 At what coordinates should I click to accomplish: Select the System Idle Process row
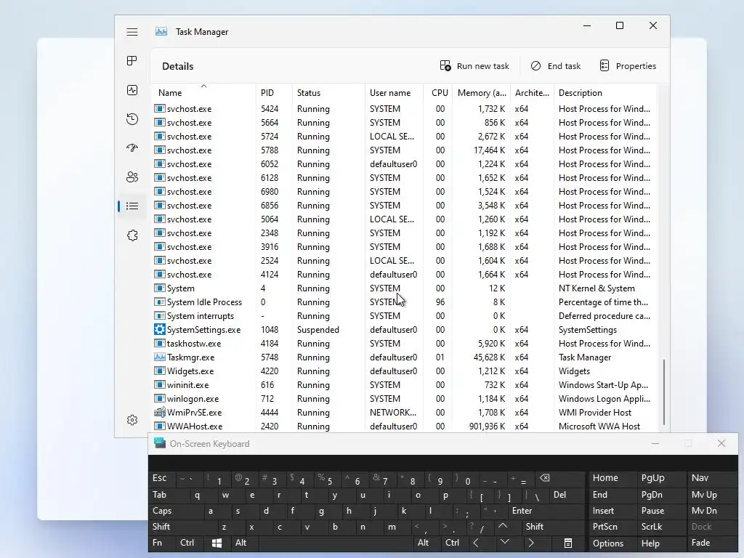pos(404,302)
